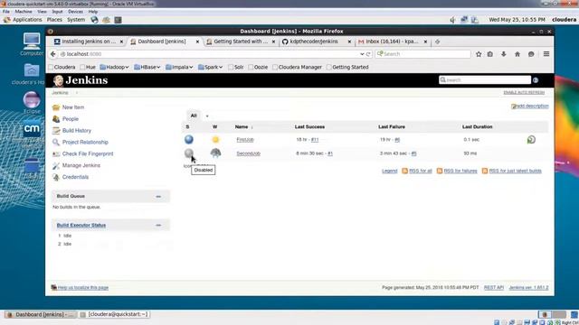Sort jobs by Name column

(x=243, y=126)
